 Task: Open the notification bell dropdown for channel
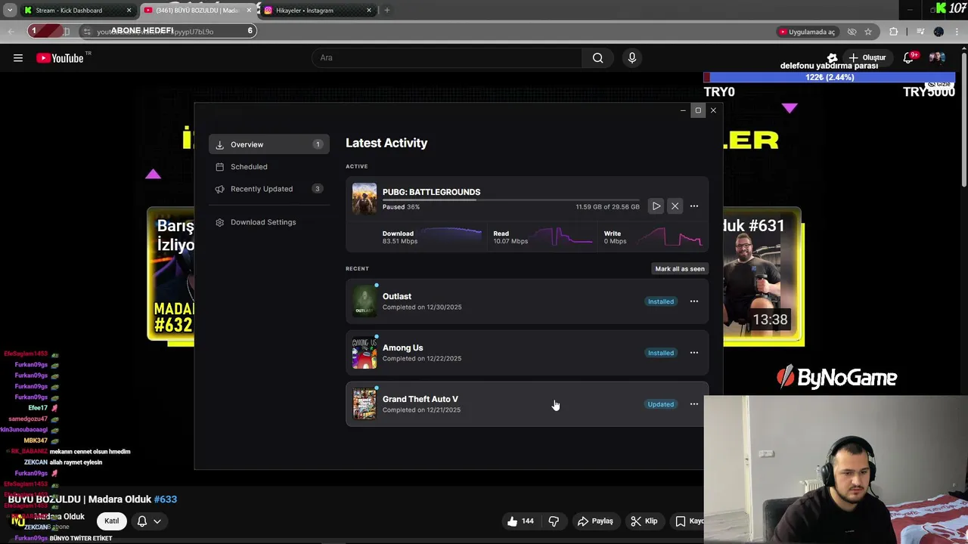149,521
